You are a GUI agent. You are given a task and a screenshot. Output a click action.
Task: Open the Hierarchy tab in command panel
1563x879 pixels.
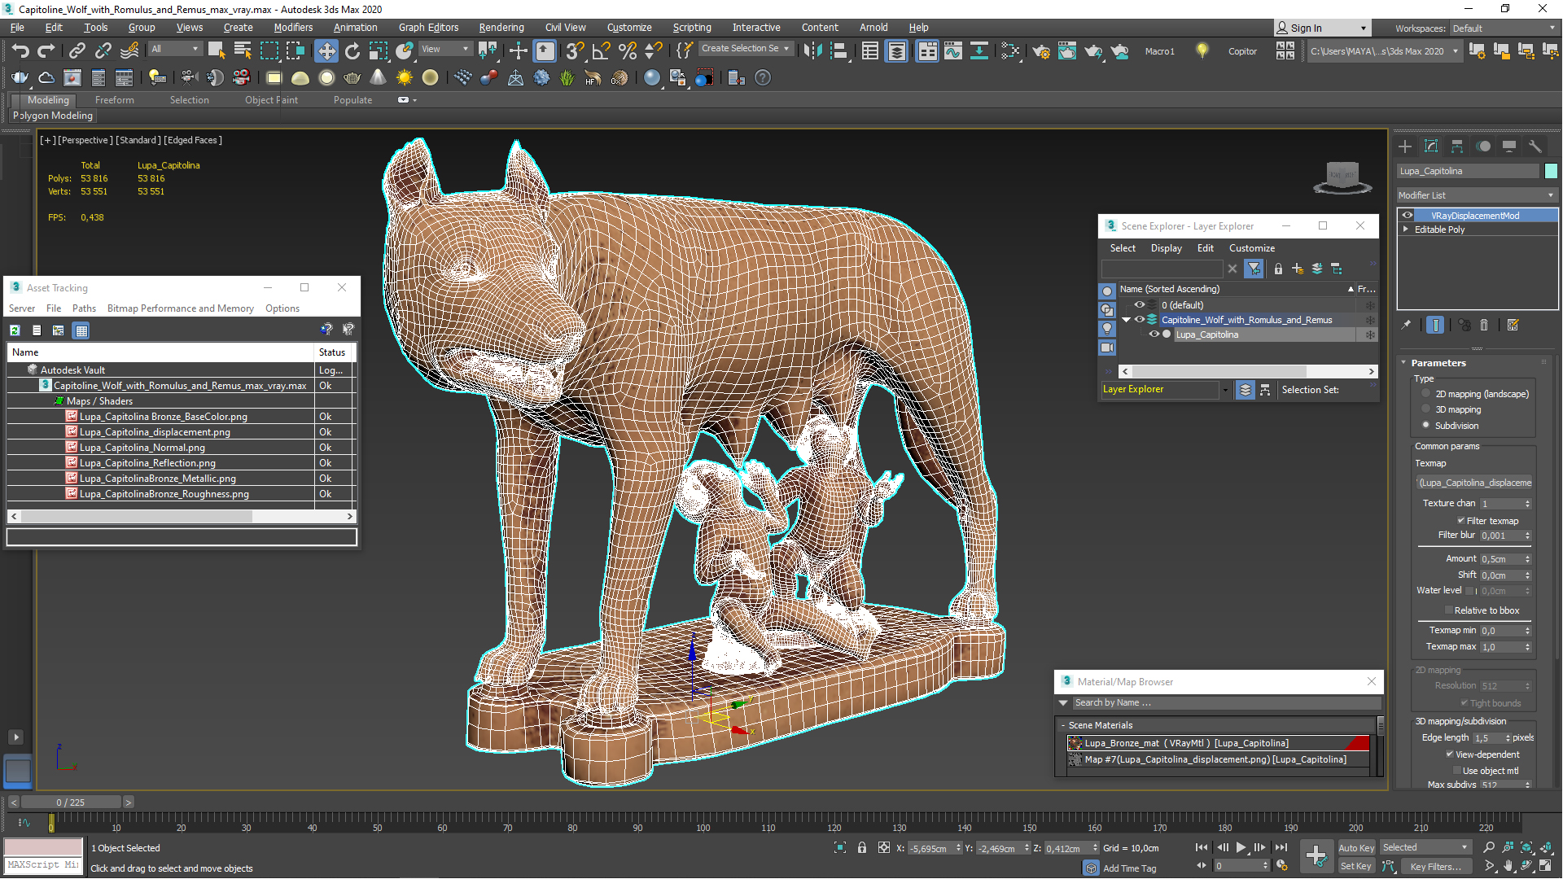point(1457,146)
